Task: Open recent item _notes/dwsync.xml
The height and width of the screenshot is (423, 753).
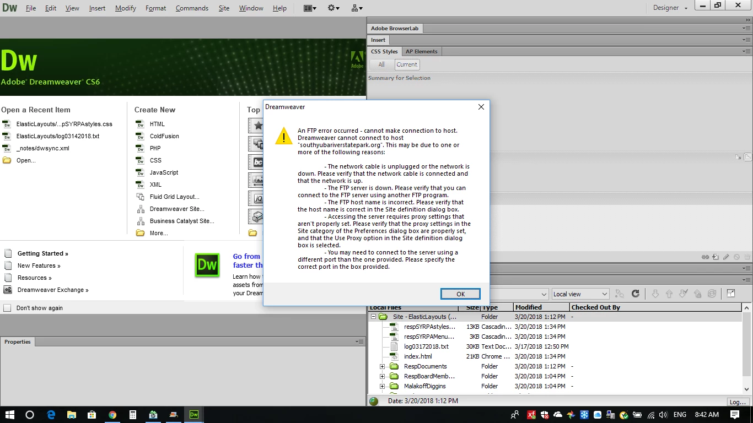Action: [x=43, y=148]
